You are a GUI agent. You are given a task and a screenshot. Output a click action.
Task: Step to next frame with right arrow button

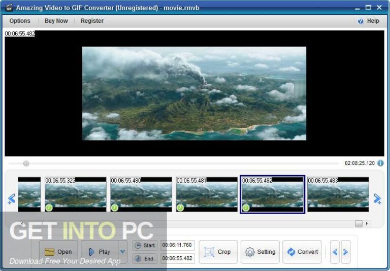click(x=345, y=252)
